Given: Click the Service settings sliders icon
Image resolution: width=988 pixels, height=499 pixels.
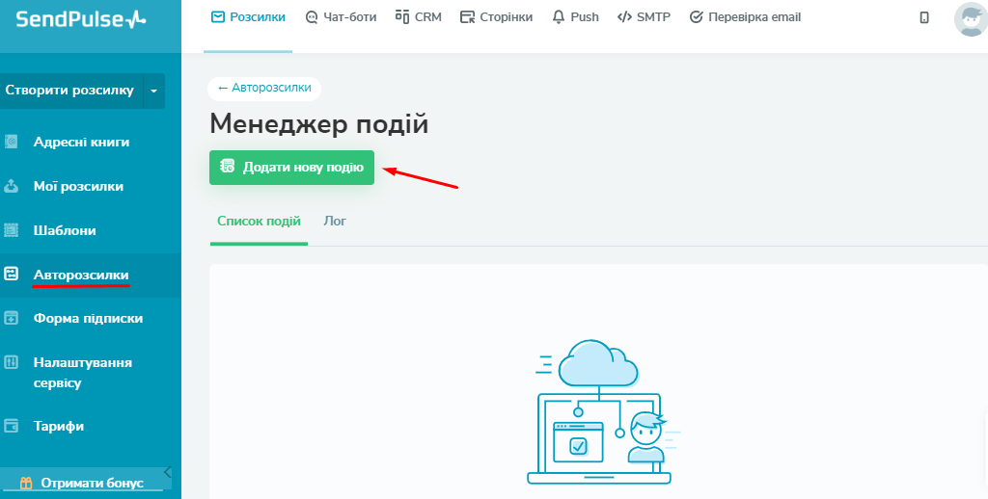Looking at the screenshot, I should click(x=12, y=362).
